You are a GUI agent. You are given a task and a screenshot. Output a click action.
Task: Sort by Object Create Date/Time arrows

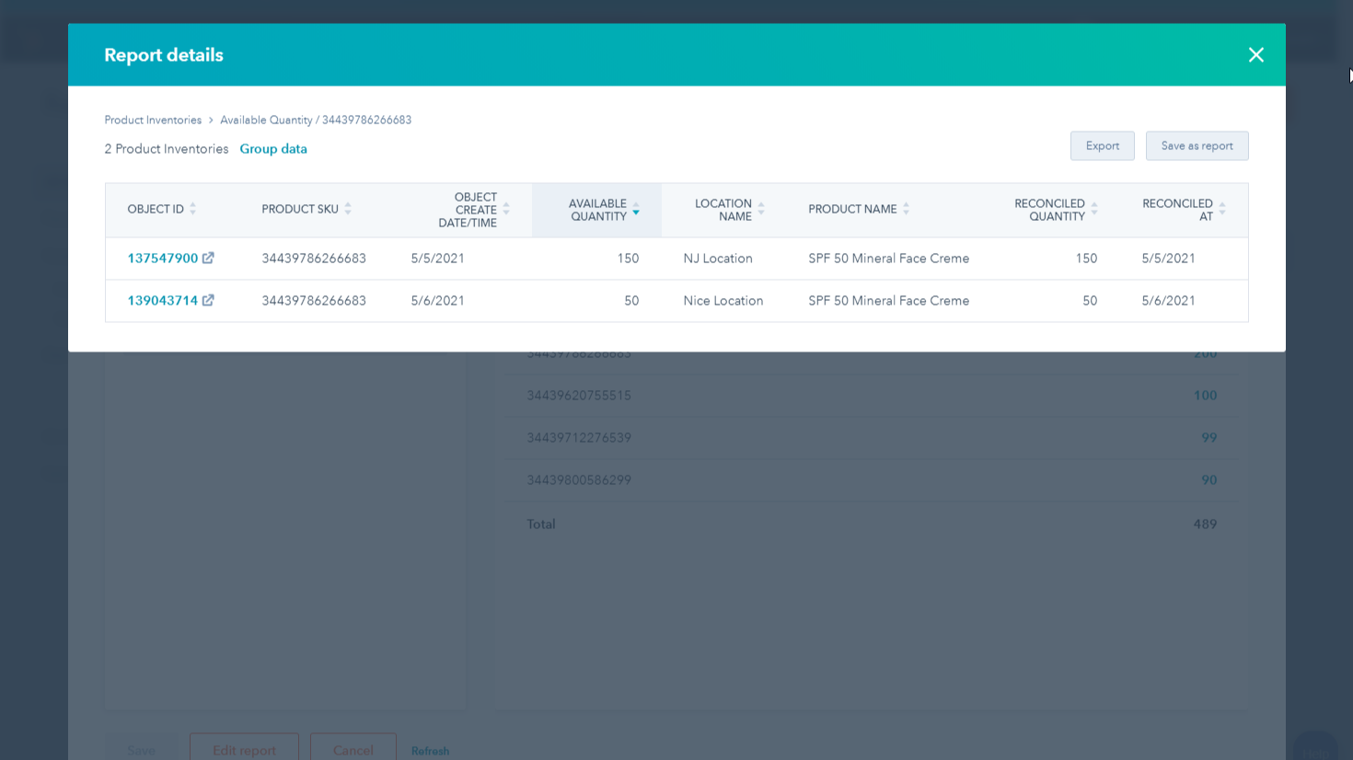pos(506,210)
